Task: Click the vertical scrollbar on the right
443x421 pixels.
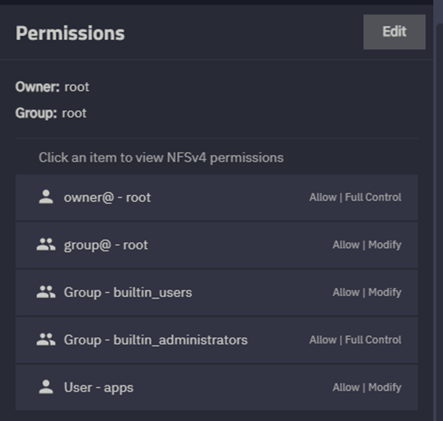Action: 439,220
